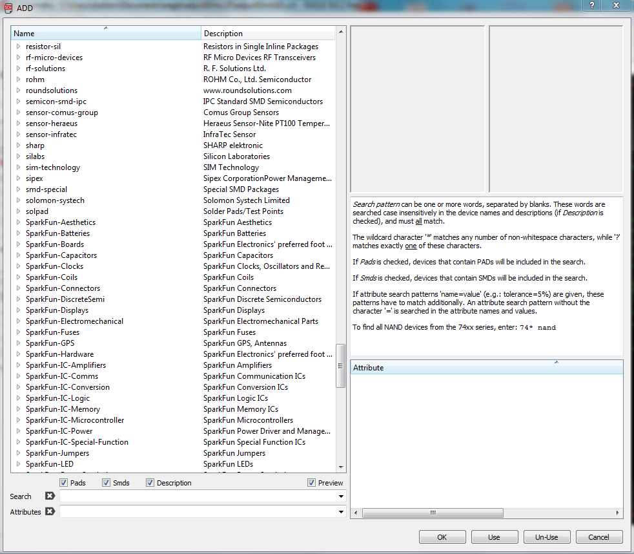The height and width of the screenshot is (554, 634).
Task: Click the ADD dialog app icon
Action: tap(8, 8)
